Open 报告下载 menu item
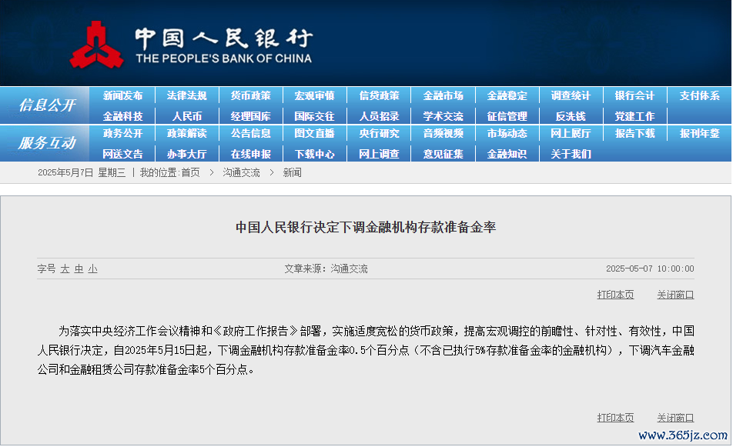733x447 pixels. [x=634, y=134]
